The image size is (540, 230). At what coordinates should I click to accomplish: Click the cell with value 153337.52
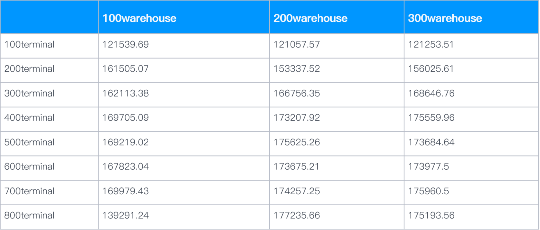(297, 69)
